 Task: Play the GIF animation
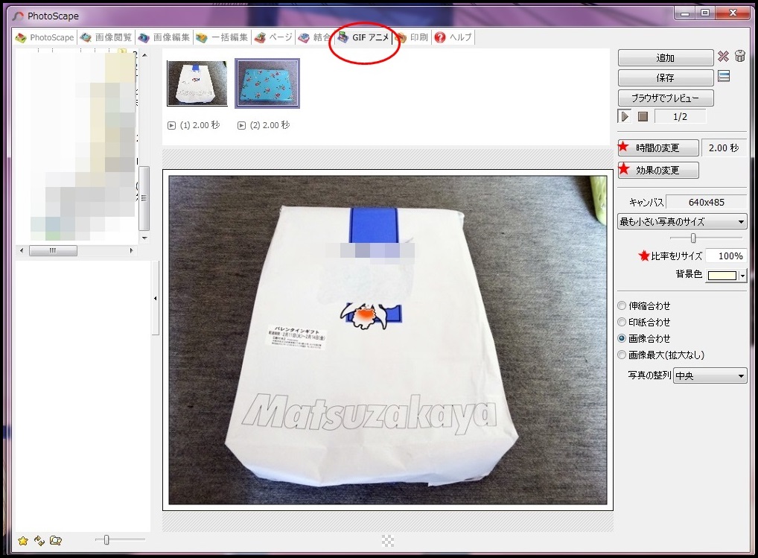(x=625, y=116)
